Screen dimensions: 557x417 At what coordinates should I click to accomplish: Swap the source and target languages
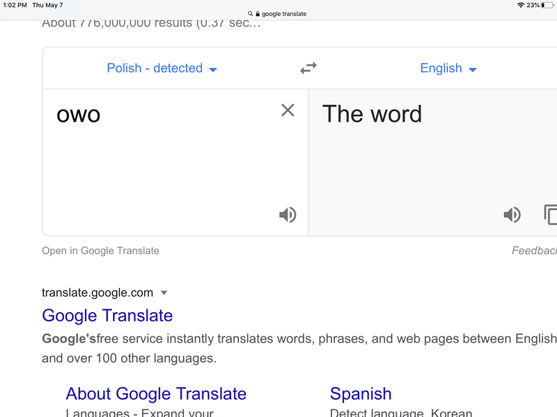(x=308, y=68)
